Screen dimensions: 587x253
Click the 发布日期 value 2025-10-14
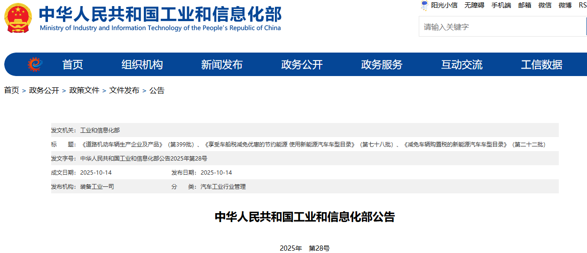pyautogui.click(x=216, y=172)
